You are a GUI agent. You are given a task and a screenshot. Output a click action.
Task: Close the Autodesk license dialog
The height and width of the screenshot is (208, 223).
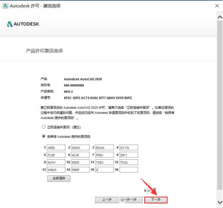pyautogui.click(x=217, y=6)
